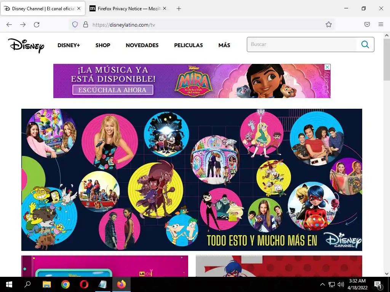
Task: Open the red Ladybug card below banner
Action: pos(279,266)
